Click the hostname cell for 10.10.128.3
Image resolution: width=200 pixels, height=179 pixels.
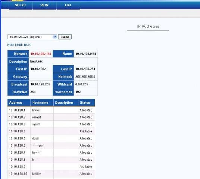(42, 124)
